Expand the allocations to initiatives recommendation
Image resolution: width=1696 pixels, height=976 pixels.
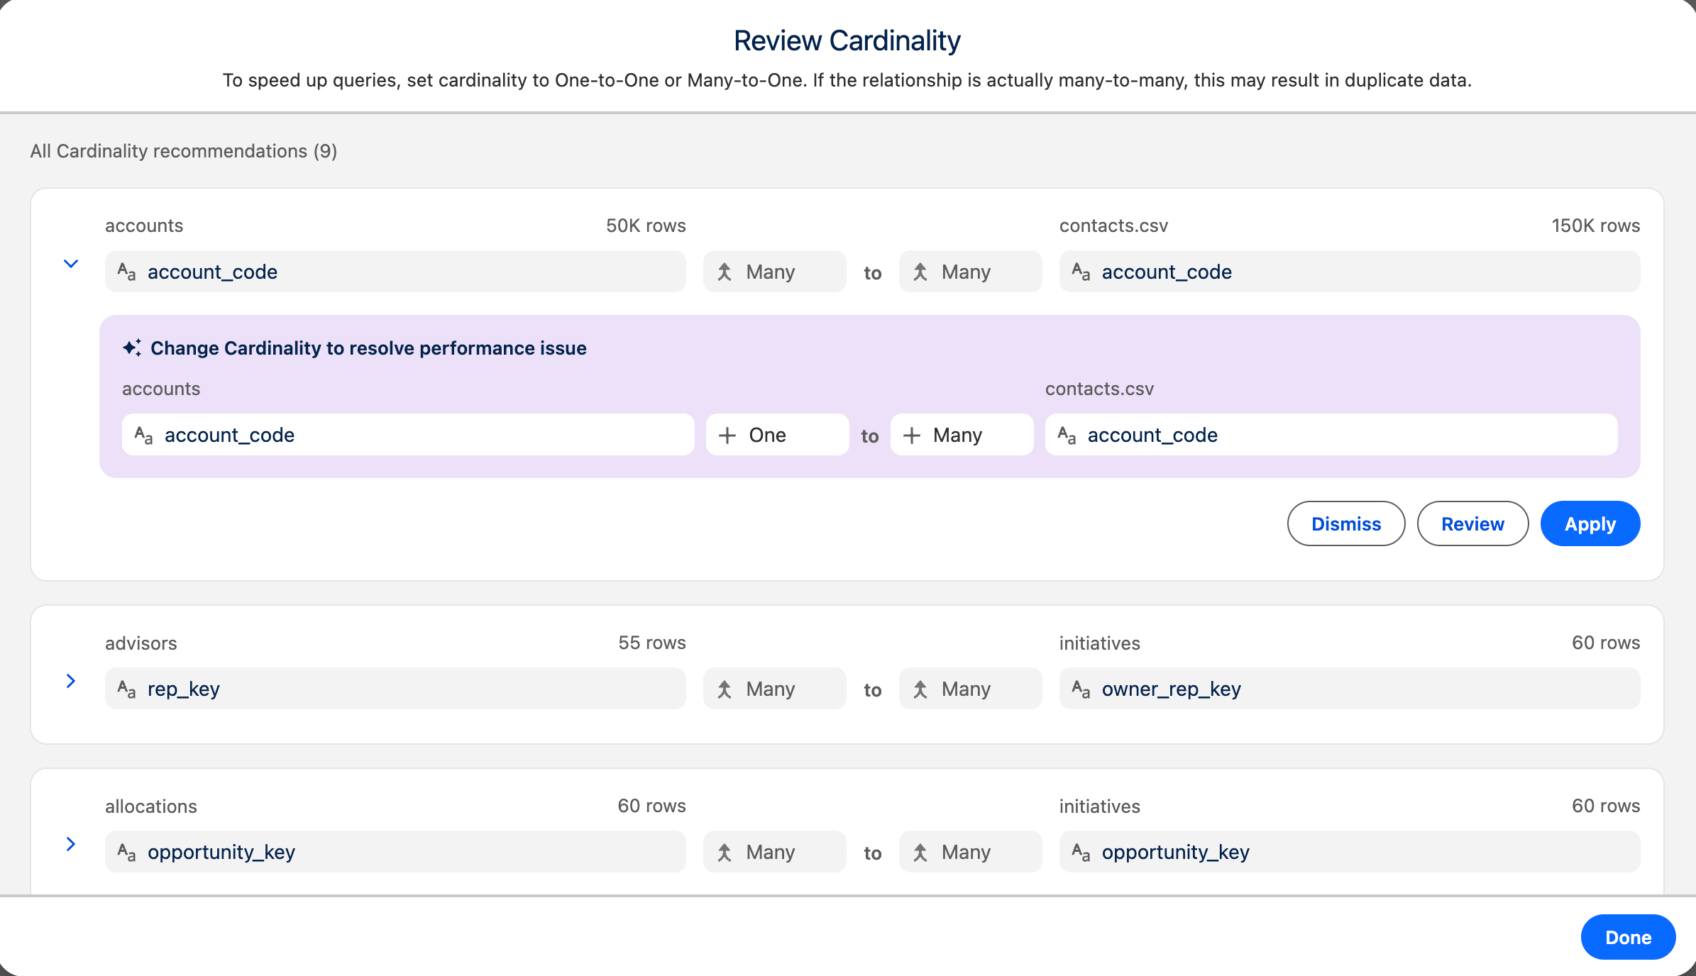point(71,844)
